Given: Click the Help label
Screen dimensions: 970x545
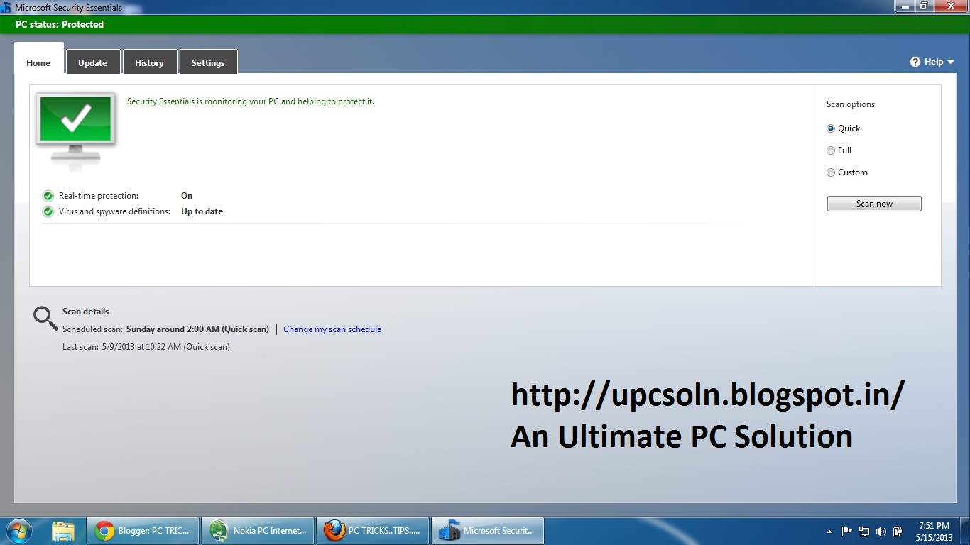Looking at the screenshot, I should 934,62.
